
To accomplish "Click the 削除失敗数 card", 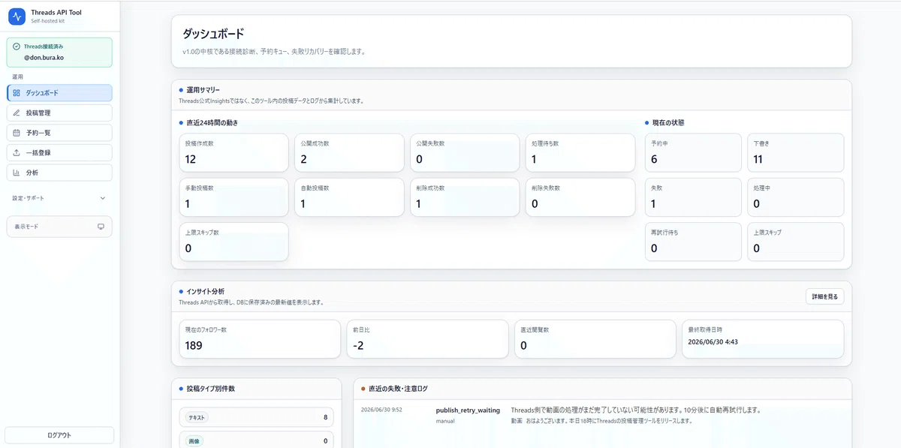I will coord(580,197).
